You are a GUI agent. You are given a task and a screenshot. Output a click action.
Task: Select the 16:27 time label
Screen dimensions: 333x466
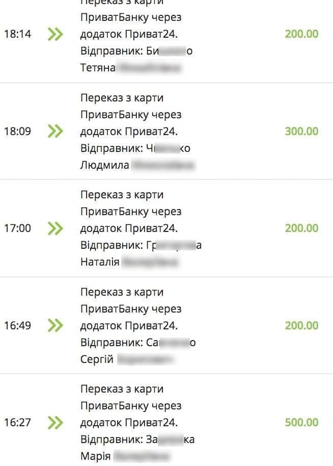(x=17, y=422)
